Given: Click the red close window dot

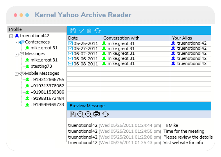Looking at the screenshot, I should pos(15,15).
